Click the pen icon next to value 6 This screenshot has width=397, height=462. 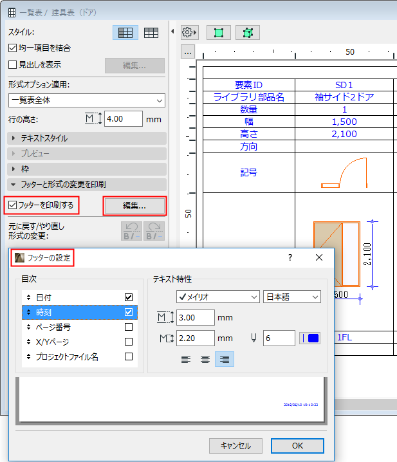click(x=254, y=338)
